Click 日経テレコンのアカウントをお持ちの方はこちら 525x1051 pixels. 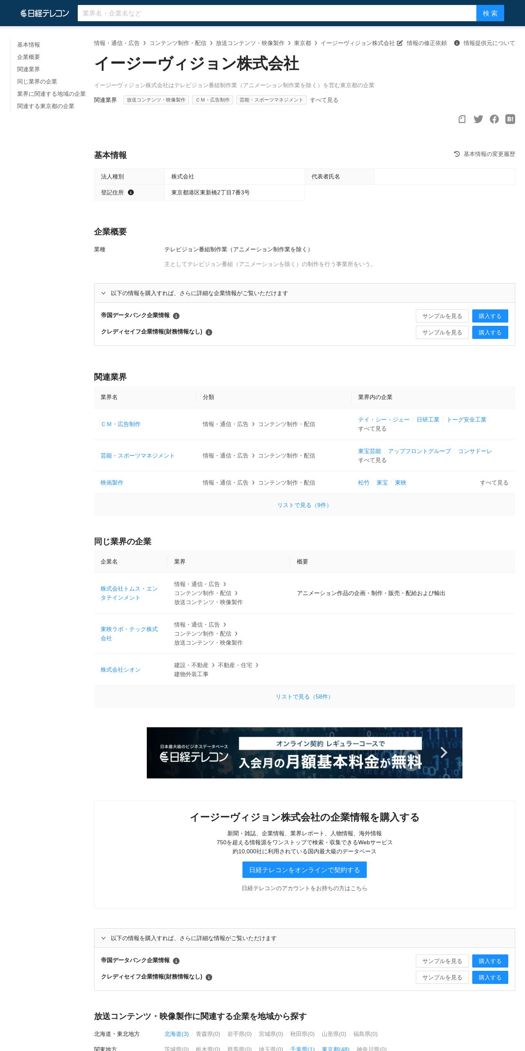(x=304, y=888)
